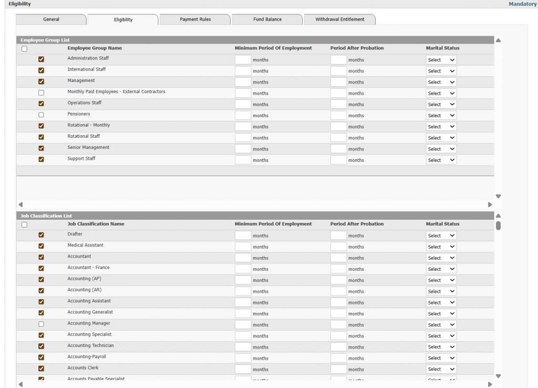Click the Accounting (AP) row name
Image resolution: width=538 pixels, height=388 pixels.
pos(85,279)
